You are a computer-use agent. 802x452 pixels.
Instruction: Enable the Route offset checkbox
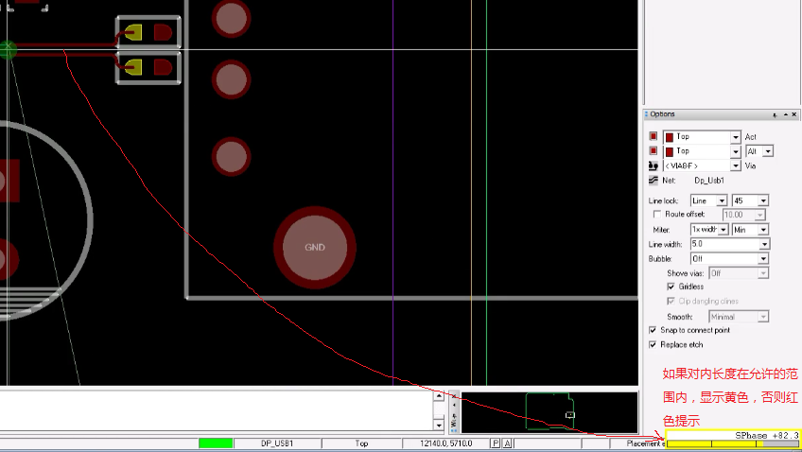pos(657,215)
